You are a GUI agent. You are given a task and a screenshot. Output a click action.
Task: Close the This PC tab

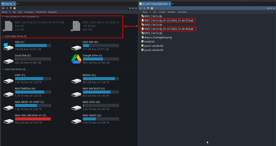14,4
